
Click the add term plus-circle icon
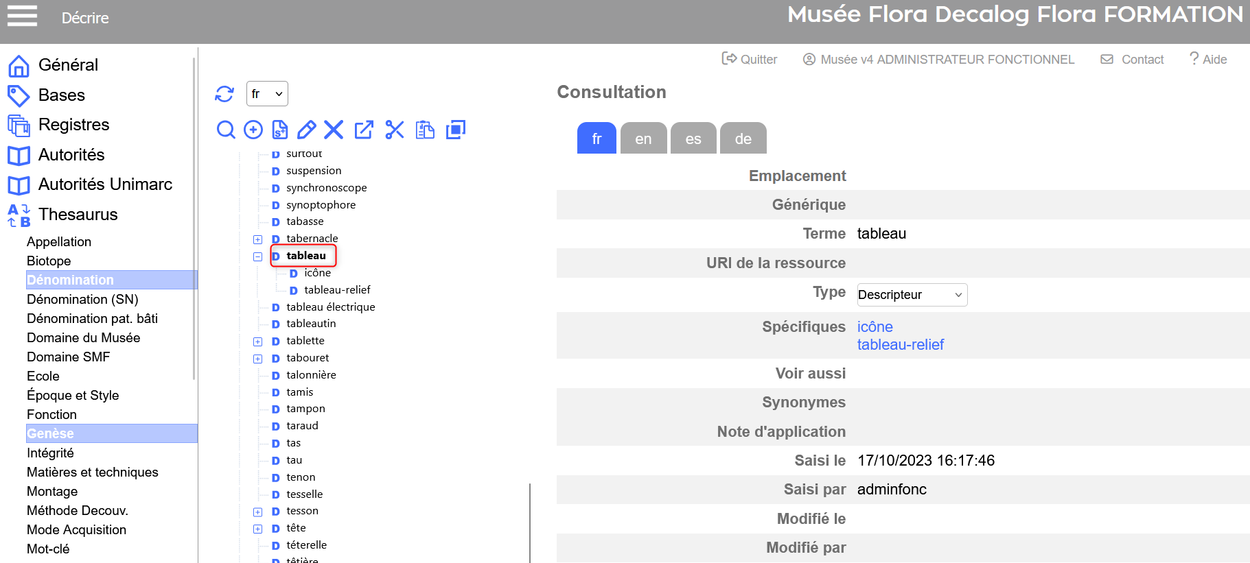click(x=253, y=130)
